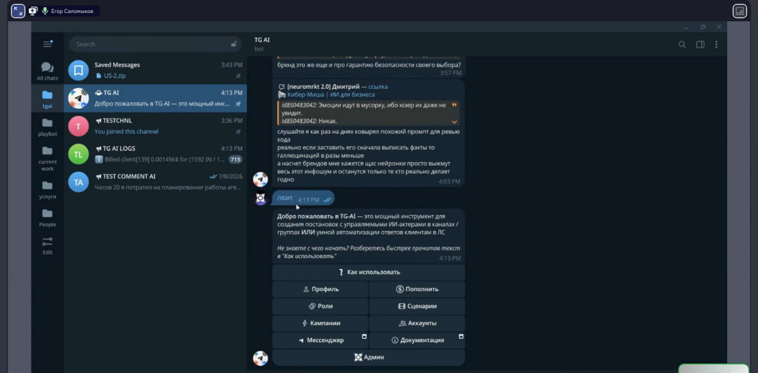Toggle the right sidebar panel
The height and width of the screenshot is (373, 758).
point(700,44)
